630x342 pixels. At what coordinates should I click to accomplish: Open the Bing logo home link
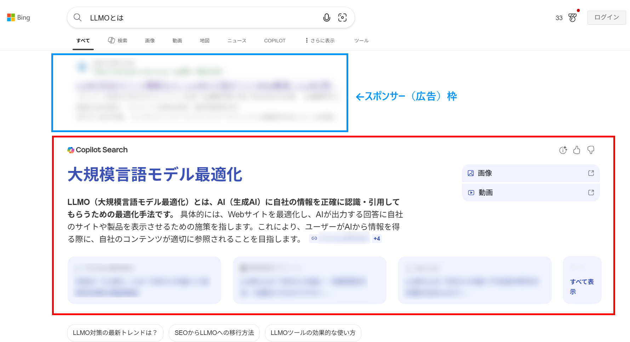(19, 18)
